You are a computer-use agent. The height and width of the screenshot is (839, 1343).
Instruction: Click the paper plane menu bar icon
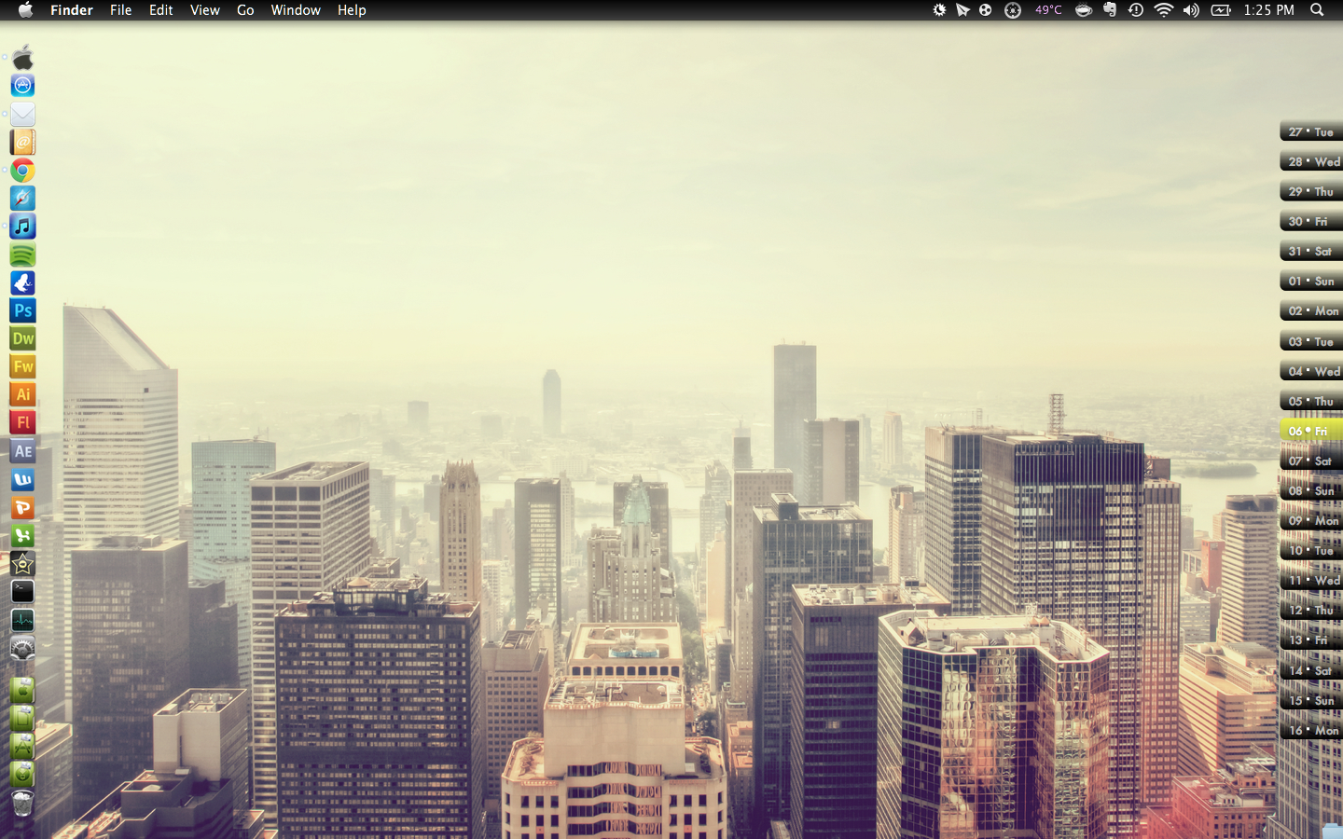pyautogui.click(x=962, y=10)
